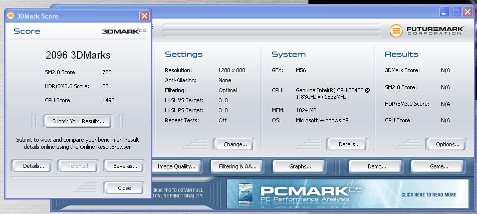Click the Close button in Score dialog
The image size is (477, 214).
(x=123, y=188)
